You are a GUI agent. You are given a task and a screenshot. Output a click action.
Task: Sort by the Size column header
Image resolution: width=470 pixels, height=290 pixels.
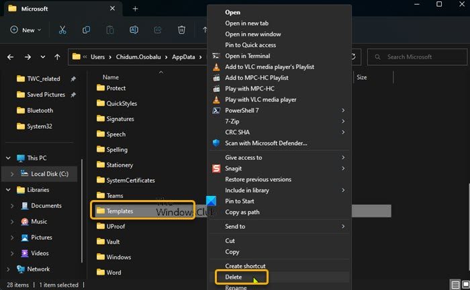[361, 77]
